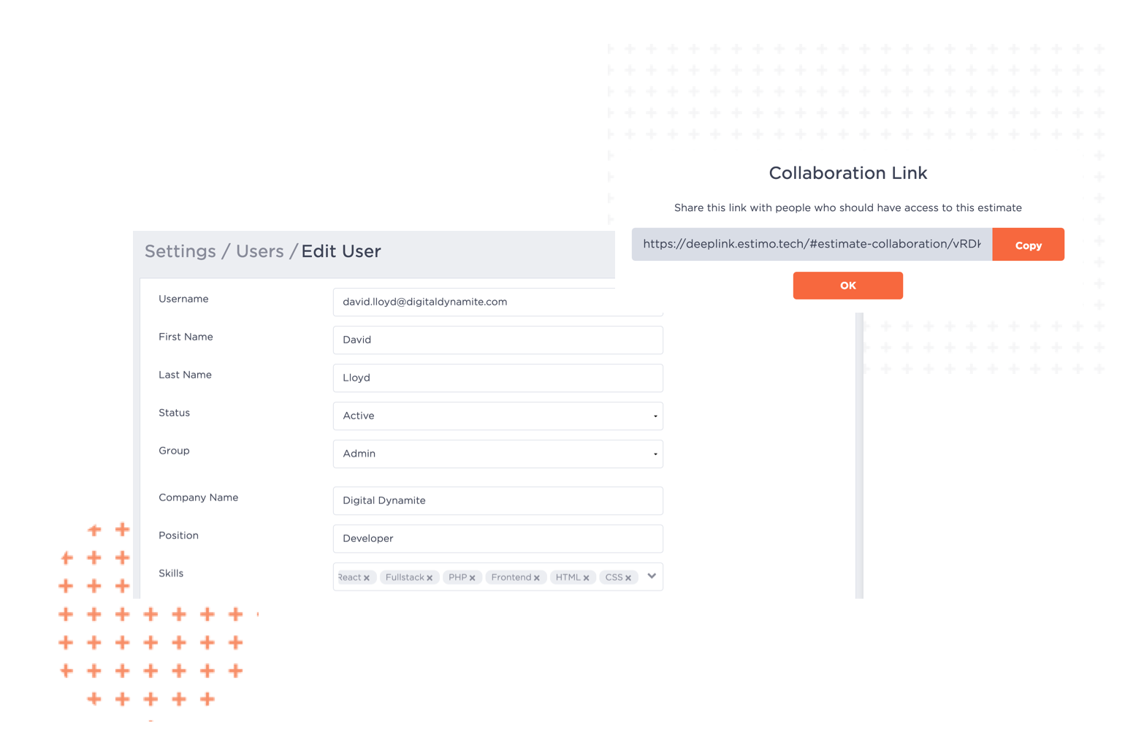Remove the Frontend skill tag

coord(537,578)
